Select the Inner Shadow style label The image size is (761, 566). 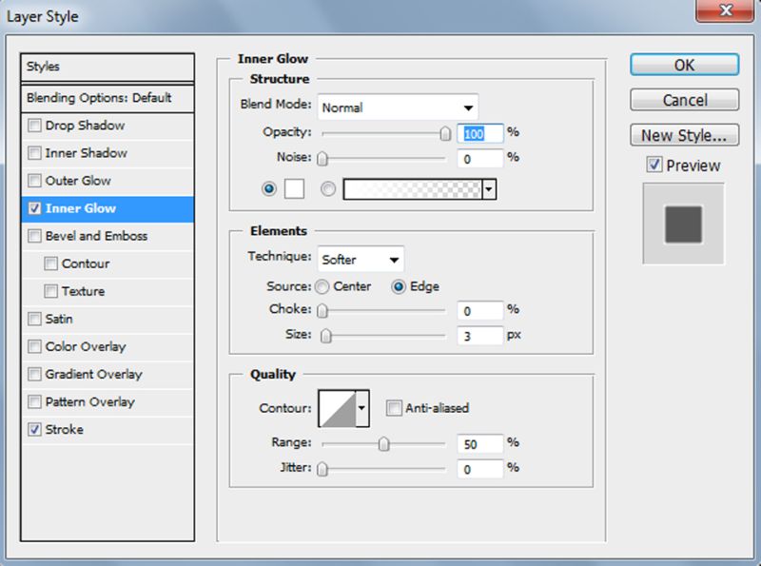pos(86,153)
